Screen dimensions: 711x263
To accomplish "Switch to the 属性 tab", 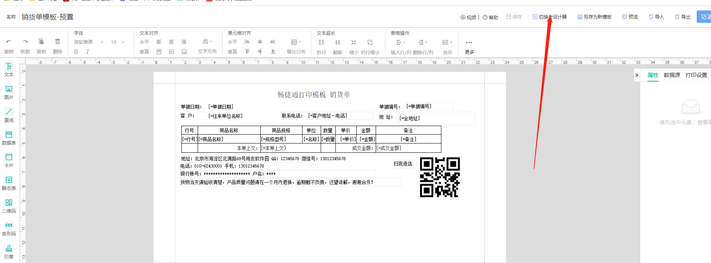I will (653, 75).
